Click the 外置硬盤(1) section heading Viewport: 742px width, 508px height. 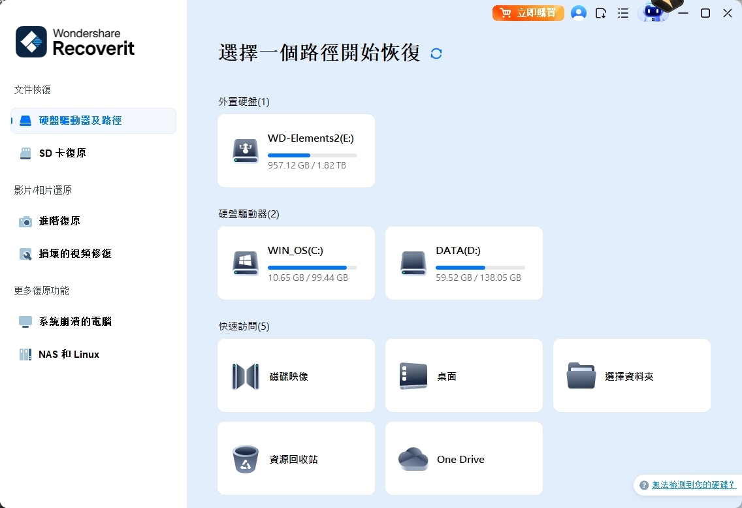click(x=244, y=102)
